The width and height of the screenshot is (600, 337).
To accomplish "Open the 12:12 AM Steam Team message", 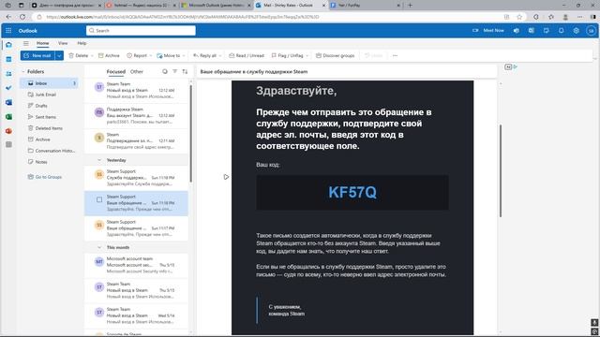I will tap(136, 90).
